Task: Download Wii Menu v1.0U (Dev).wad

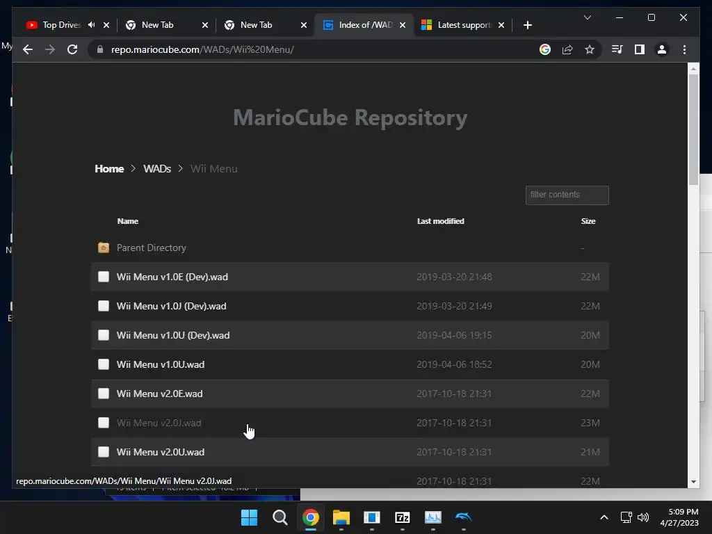Action: (173, 335)
